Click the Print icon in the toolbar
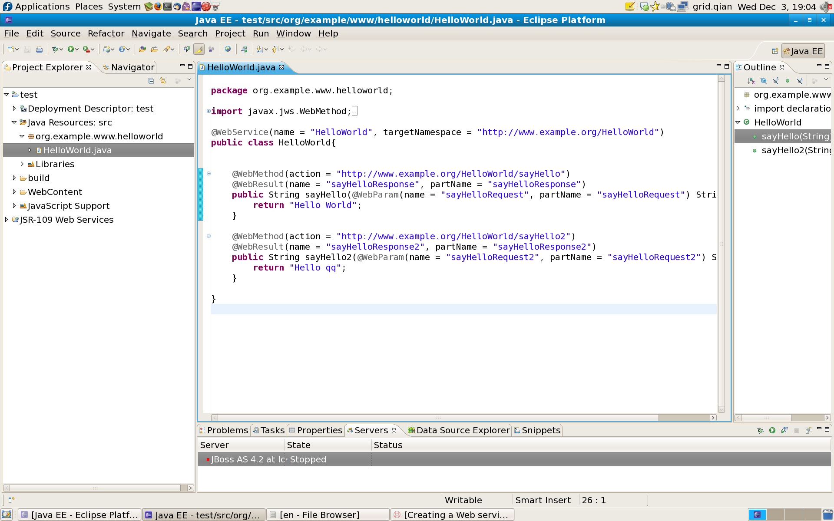The image size is (834, 521). [39, 49]
